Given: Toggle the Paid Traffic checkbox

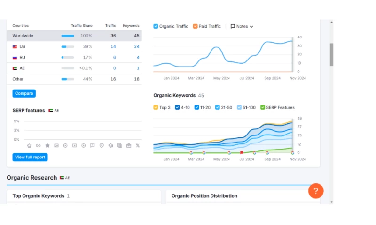Looking at the screenshot, I should coord(196,26).
